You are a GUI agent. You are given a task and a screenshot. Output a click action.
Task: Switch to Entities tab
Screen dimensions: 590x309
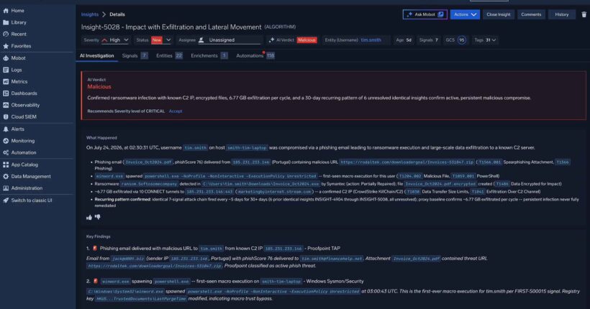169,55
